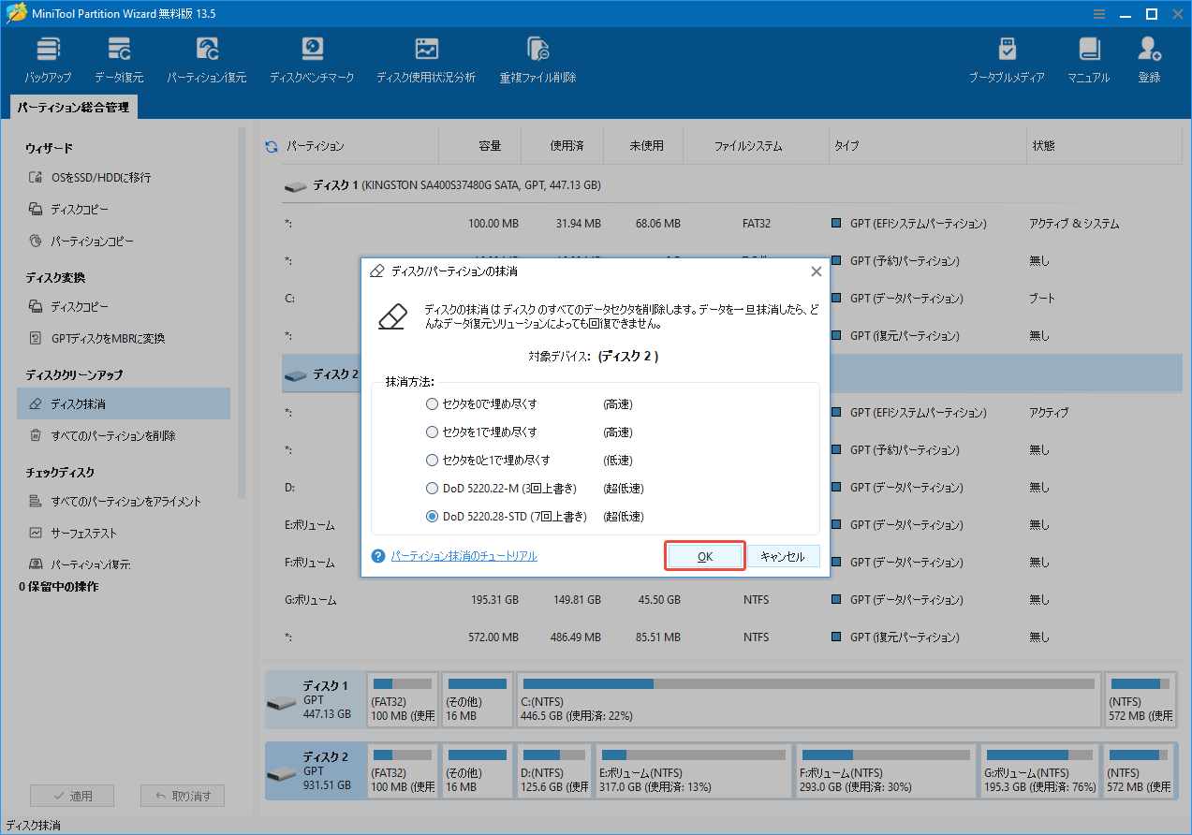Select Disk 1 (FAT32) 100 MB map block
Image resolution: width=1192 pixels, height=835 pixels.
(x=403, y=699)
